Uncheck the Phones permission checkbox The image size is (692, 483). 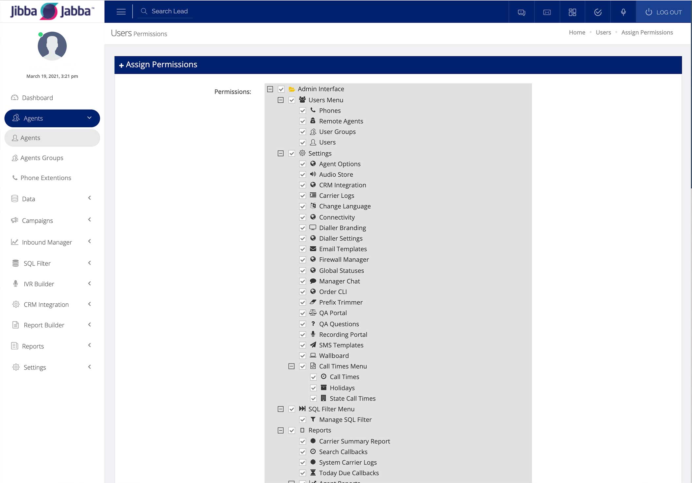(x=302, y=111)
